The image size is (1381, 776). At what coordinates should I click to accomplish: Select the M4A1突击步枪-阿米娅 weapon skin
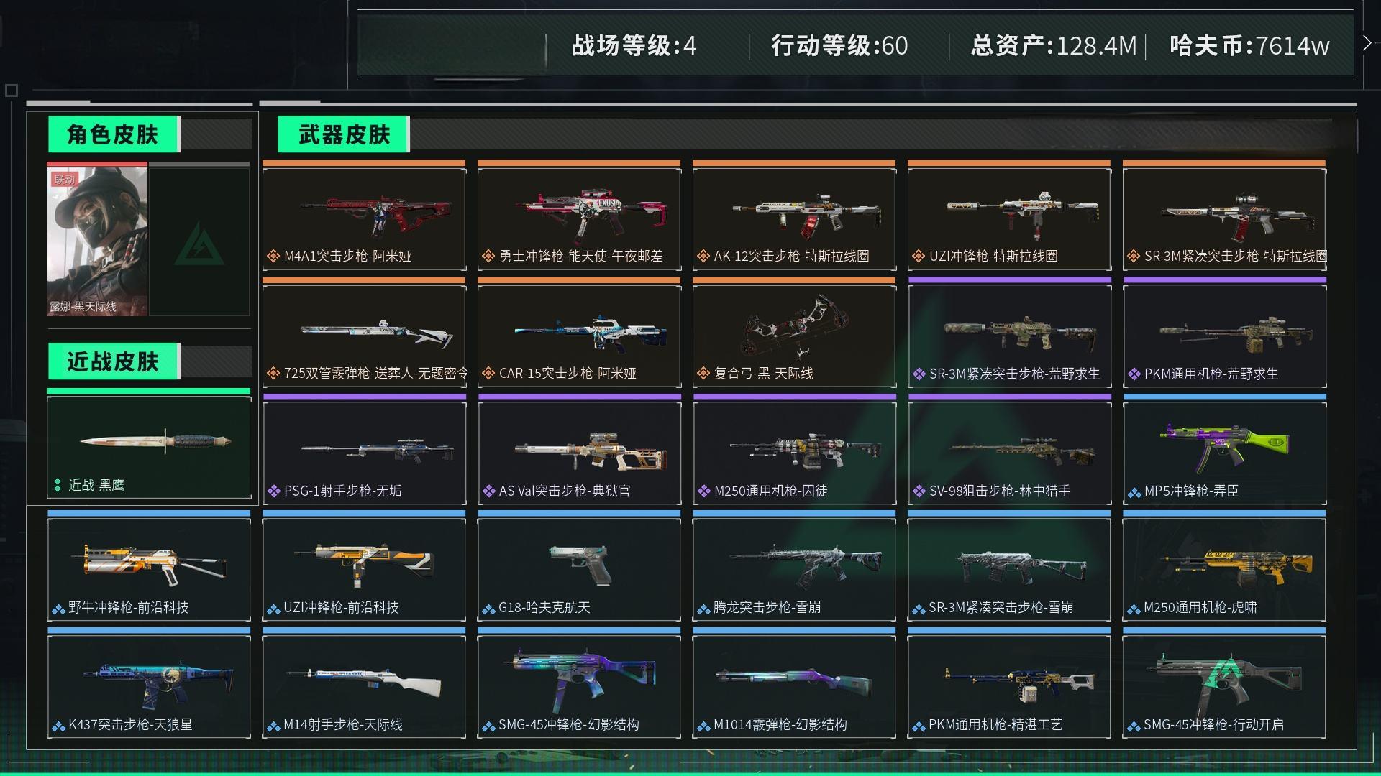click(364, 218)
